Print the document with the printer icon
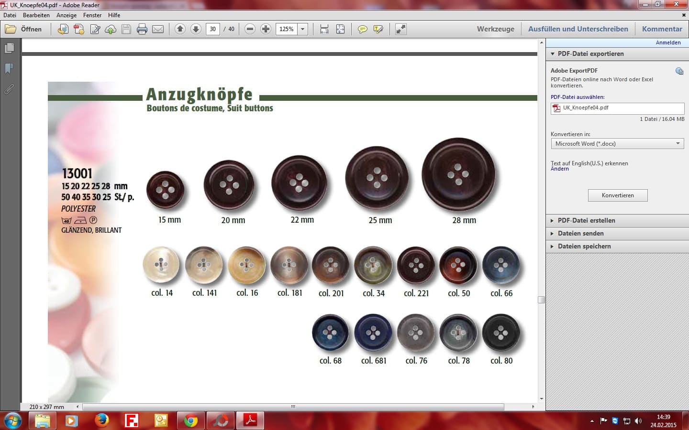 pyautogui.click(x=142, y=29)
